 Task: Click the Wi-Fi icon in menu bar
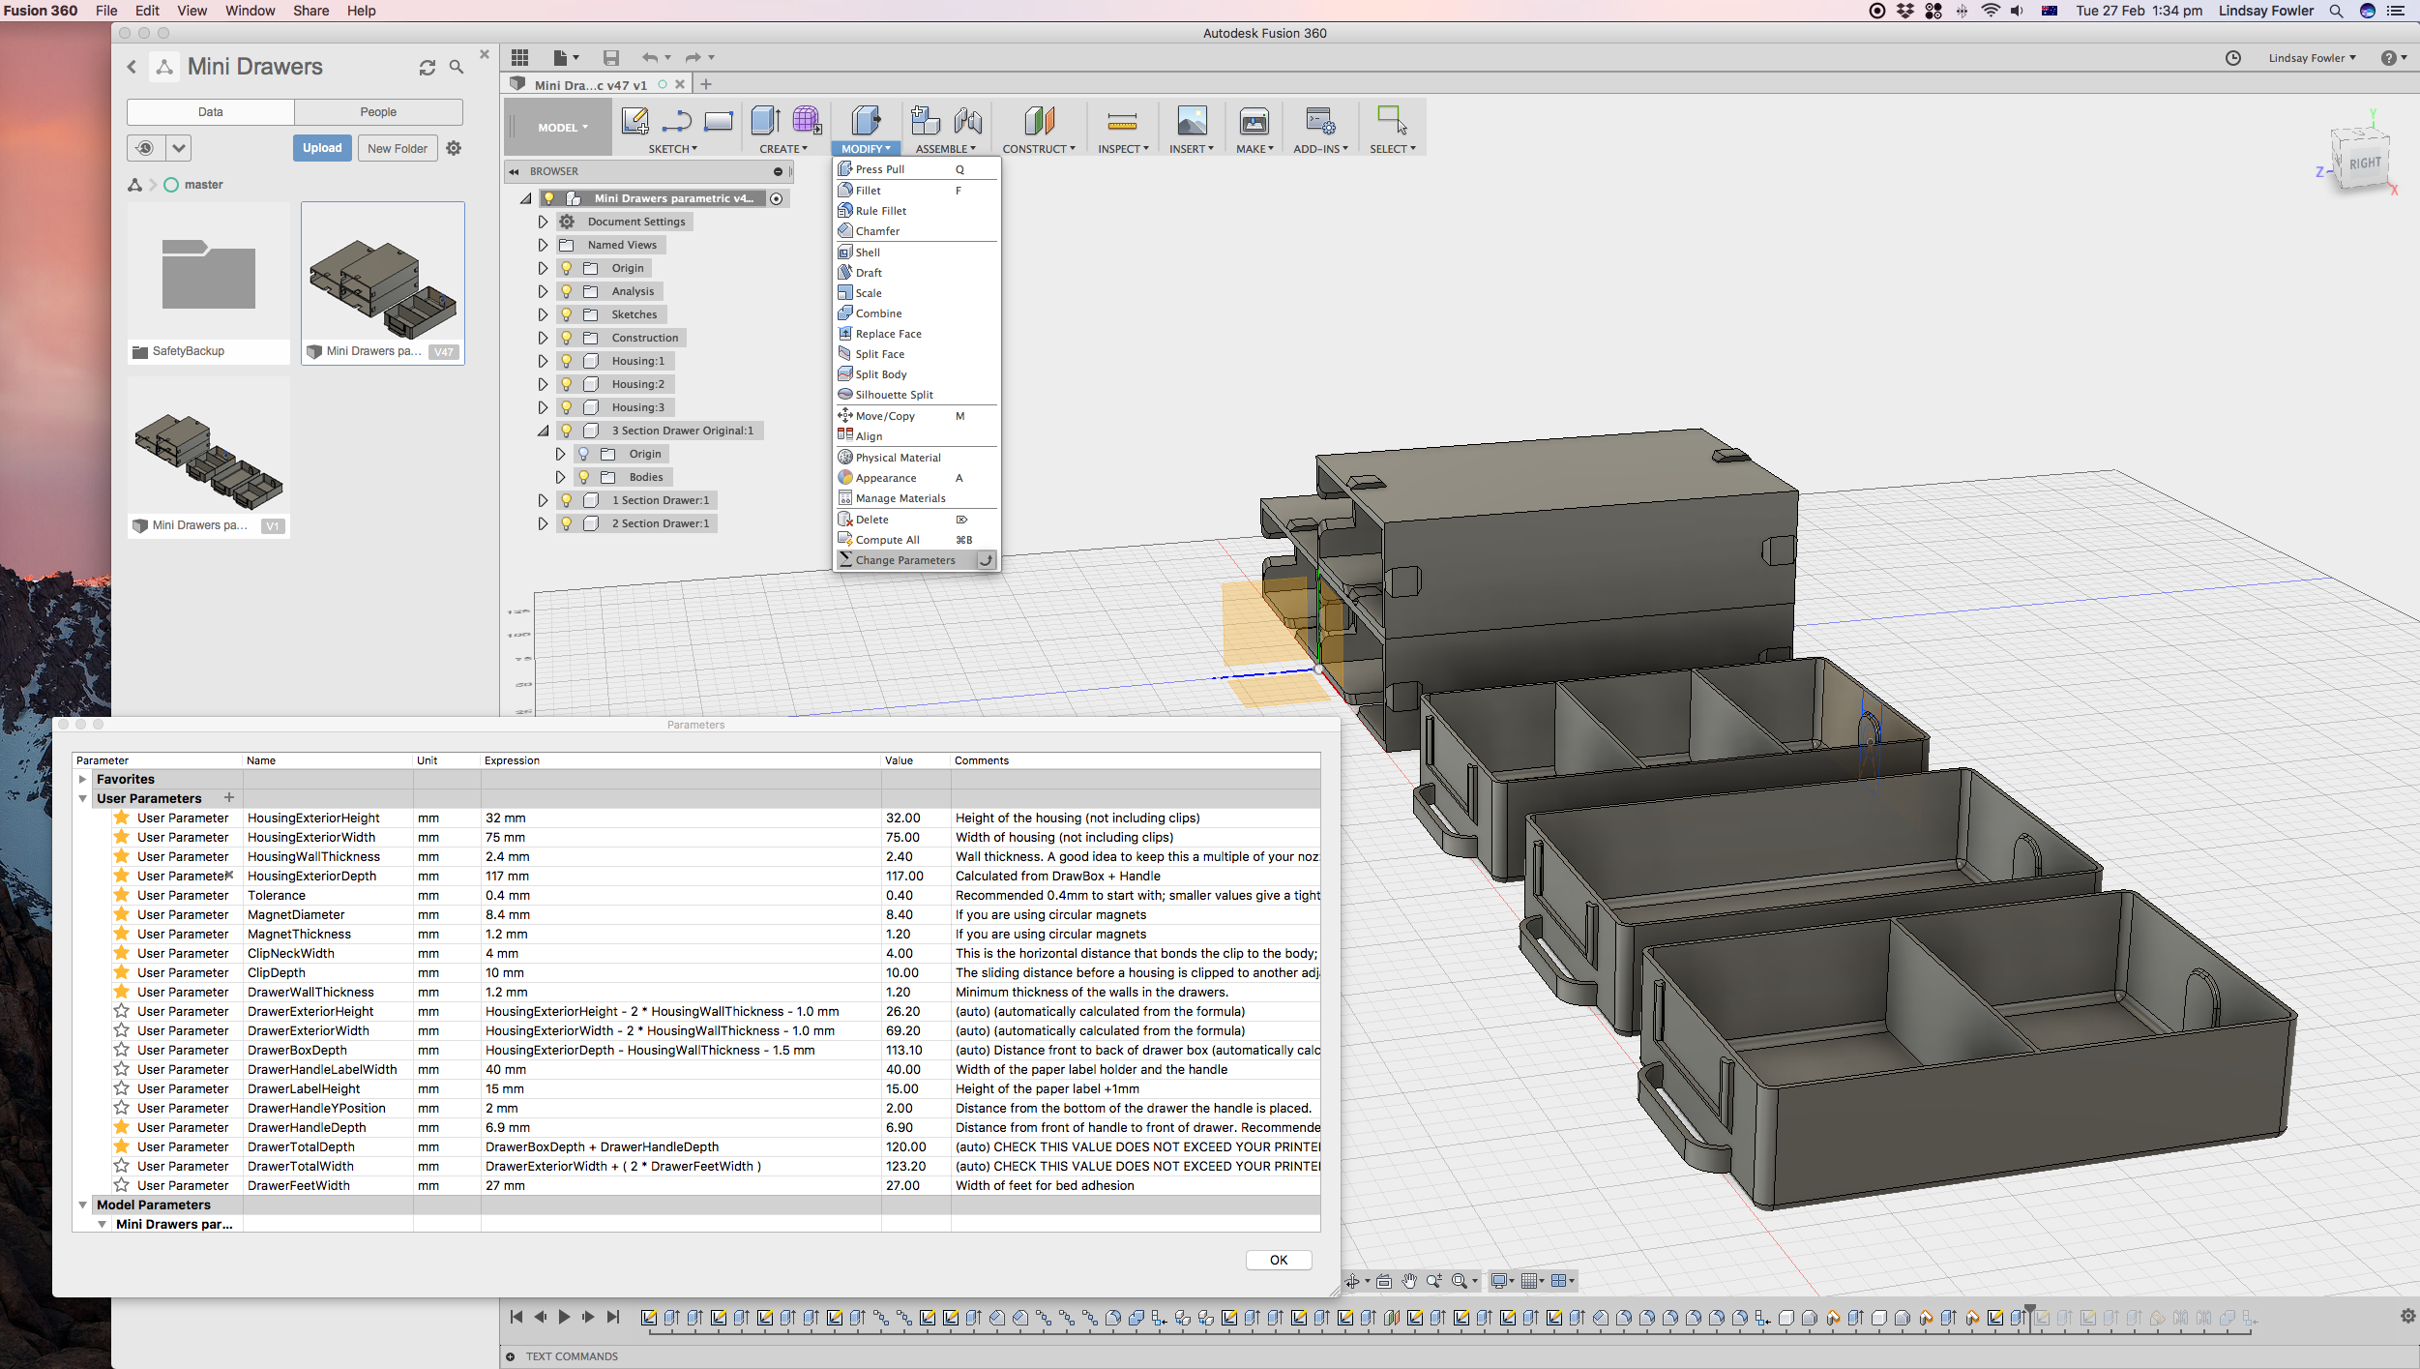pyautogui.click(x=1991, y=11)
